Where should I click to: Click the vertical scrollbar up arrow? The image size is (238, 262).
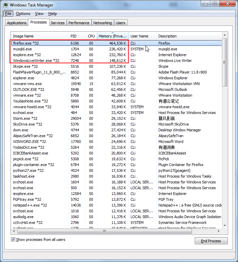[x=225, y=35]
